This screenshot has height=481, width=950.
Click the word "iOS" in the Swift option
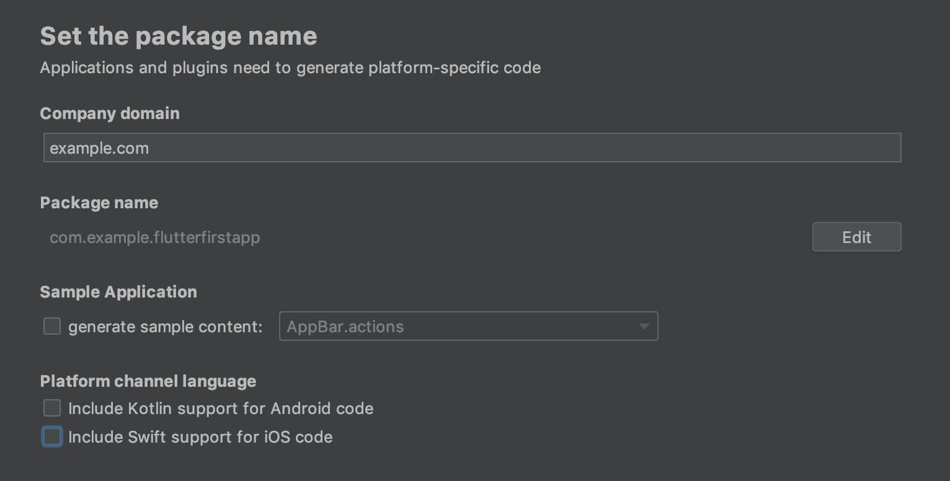(277, 437)
